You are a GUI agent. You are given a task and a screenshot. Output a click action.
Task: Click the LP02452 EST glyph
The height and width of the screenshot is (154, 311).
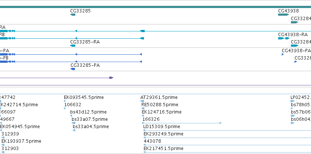tap(293, 101)
